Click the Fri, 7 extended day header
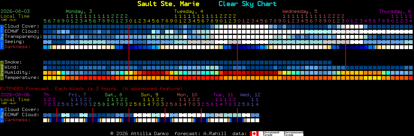 (x=77, y=95)
